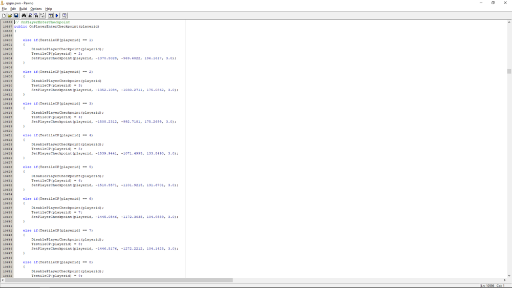Click the empty right-hand function list panel
The height and width of the screenshot is (288, 512).
[x=346, y=149]
